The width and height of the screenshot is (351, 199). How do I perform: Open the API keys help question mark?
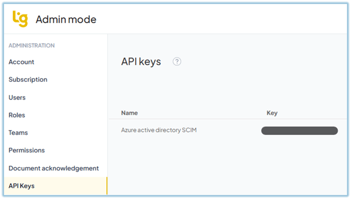(177, 62)
